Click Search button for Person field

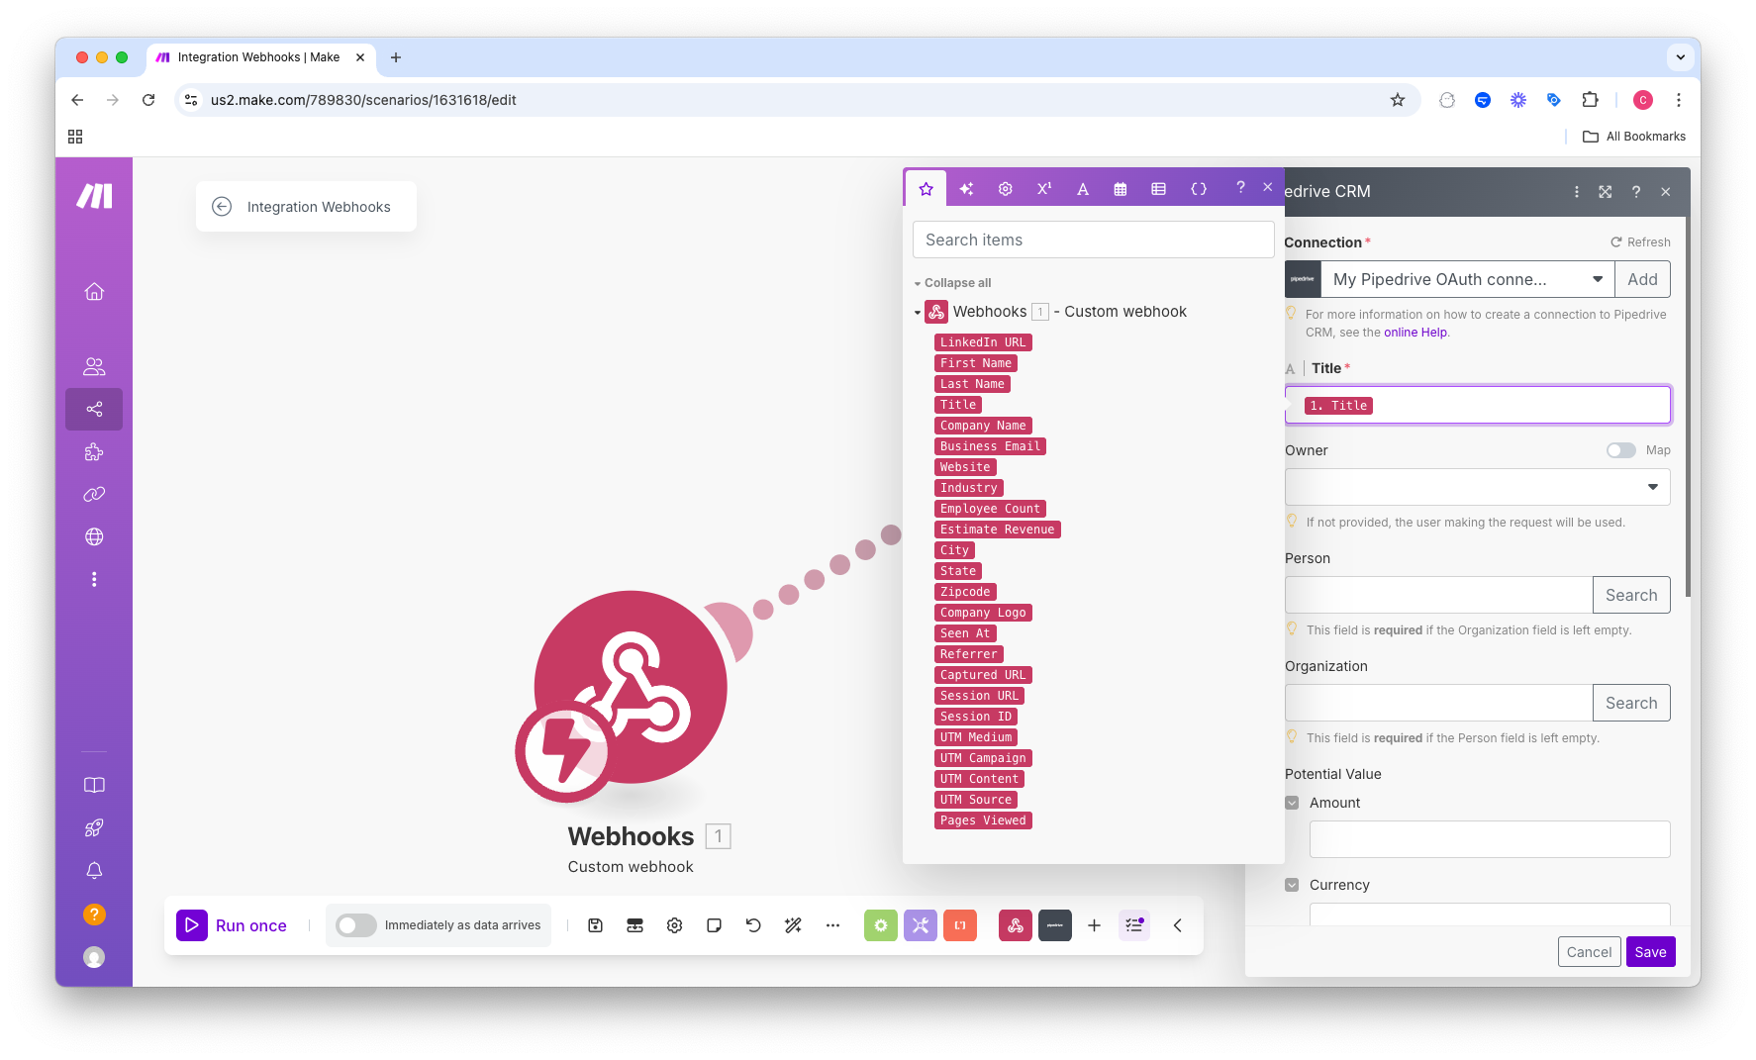click(x=1631, y=595)
